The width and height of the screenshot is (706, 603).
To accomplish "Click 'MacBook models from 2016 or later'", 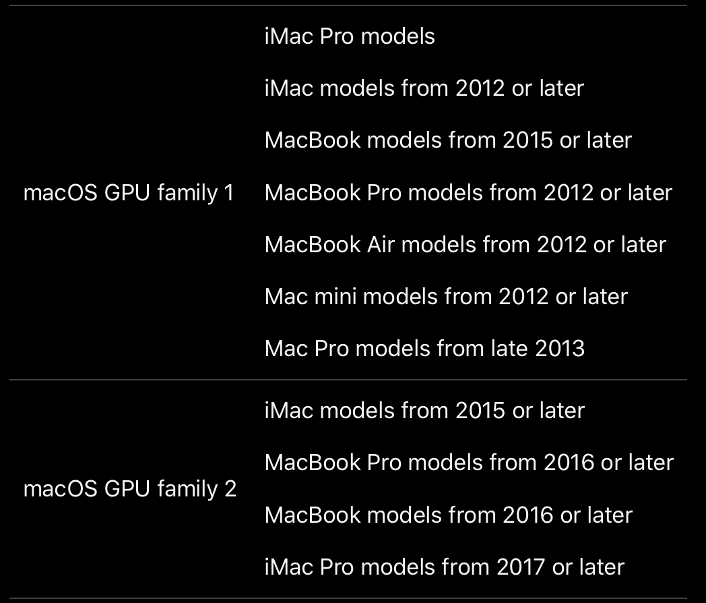I will (449, 515).
